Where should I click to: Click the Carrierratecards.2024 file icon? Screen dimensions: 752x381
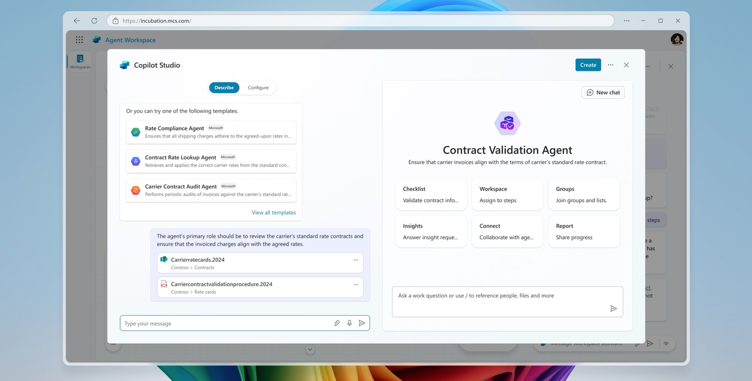tap(164, 259)
